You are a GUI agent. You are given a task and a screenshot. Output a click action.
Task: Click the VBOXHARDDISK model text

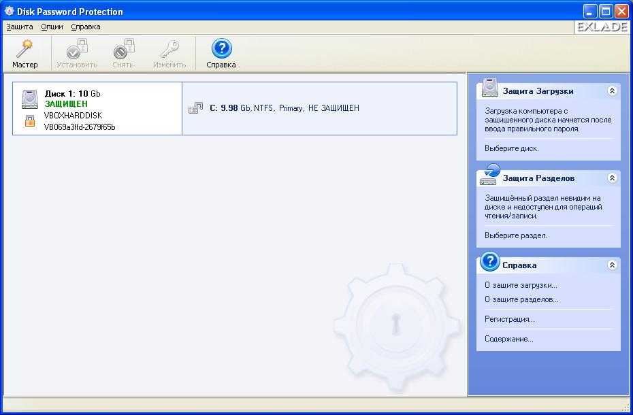pyautogui.click(x=73, y=116)
